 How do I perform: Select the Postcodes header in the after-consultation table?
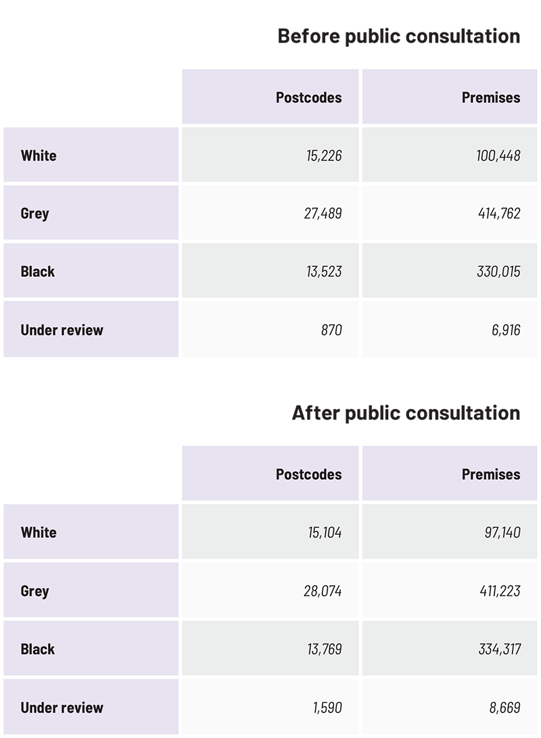click(x=308, y=474)
